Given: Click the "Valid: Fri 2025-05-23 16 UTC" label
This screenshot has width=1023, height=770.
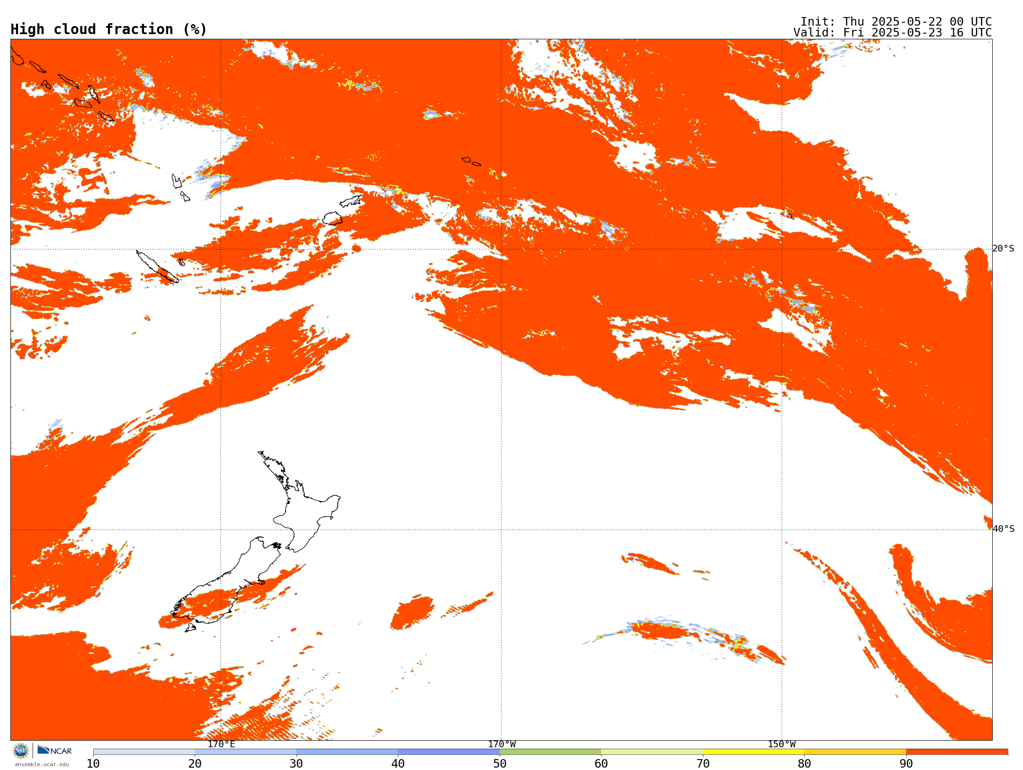Looking at the screenshot, I should 892,33.
